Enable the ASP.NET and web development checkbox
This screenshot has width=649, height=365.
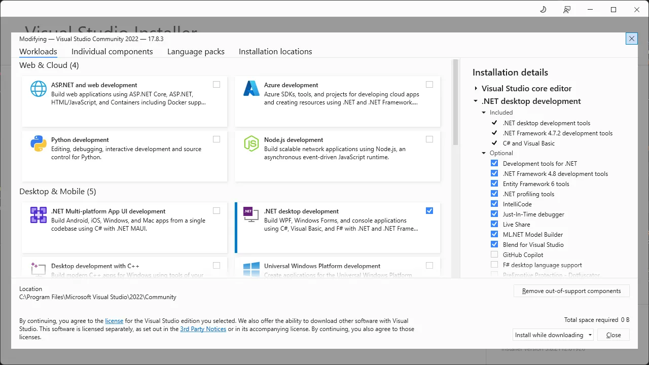[x=217, y=85]
